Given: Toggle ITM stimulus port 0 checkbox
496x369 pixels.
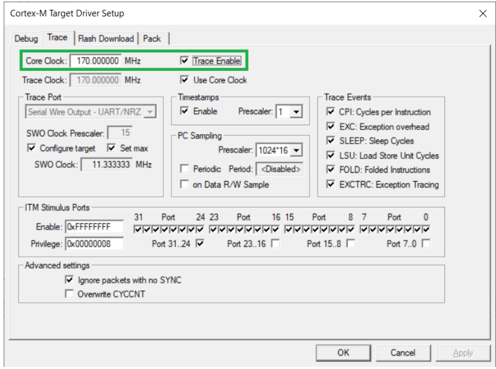Looking at the screenshot, I should (426, 229).
